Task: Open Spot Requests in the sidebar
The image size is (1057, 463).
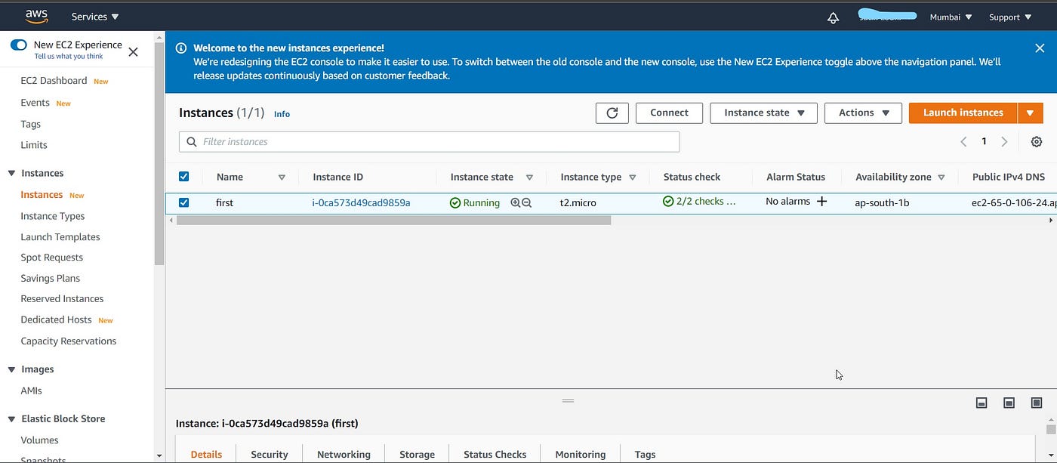Action: pyautogui.click(x=51, y=258)
